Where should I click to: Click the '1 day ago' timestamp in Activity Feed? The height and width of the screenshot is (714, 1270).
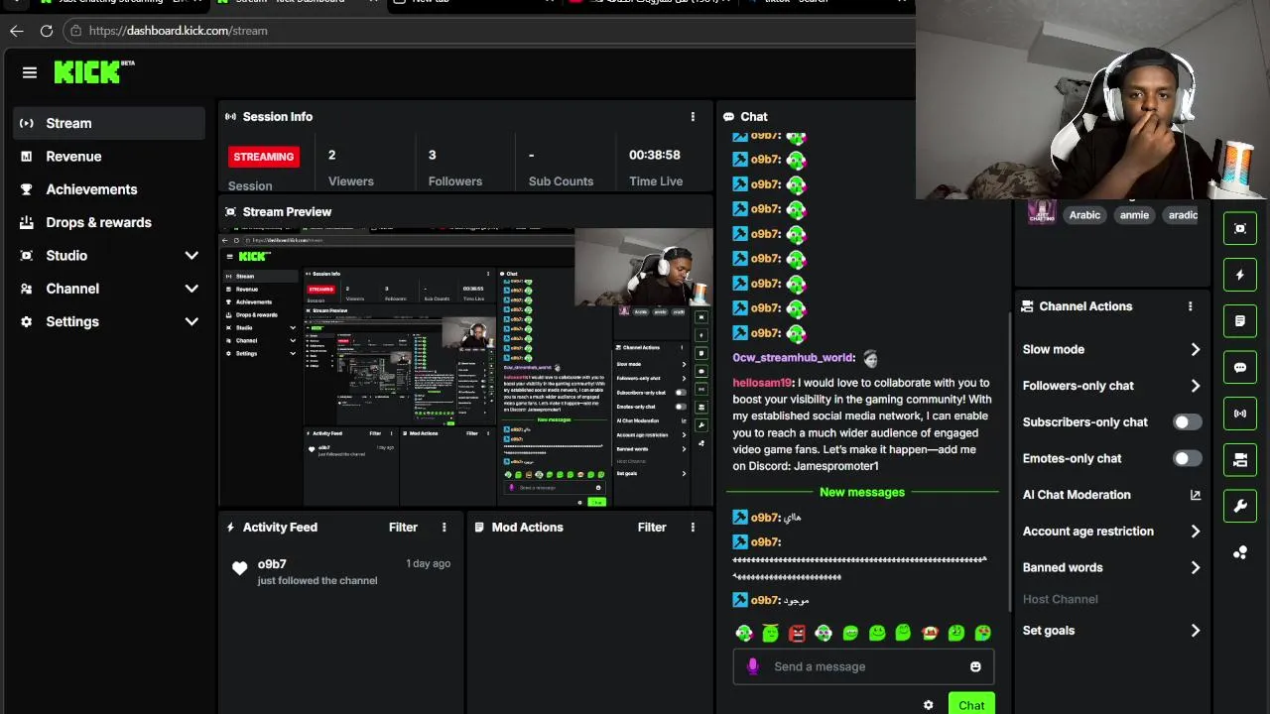[x=428, y=563]
